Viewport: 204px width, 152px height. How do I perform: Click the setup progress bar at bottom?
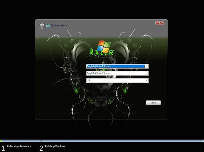102,141
